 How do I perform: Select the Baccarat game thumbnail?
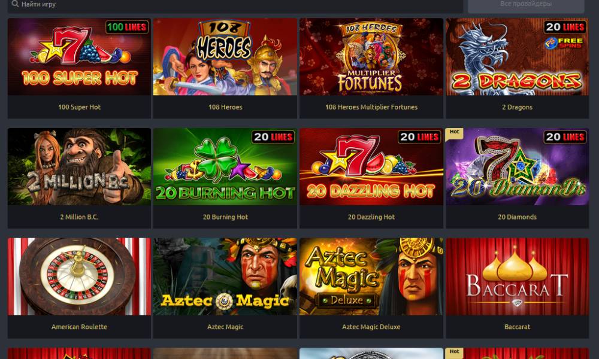(x=518, y=276)
